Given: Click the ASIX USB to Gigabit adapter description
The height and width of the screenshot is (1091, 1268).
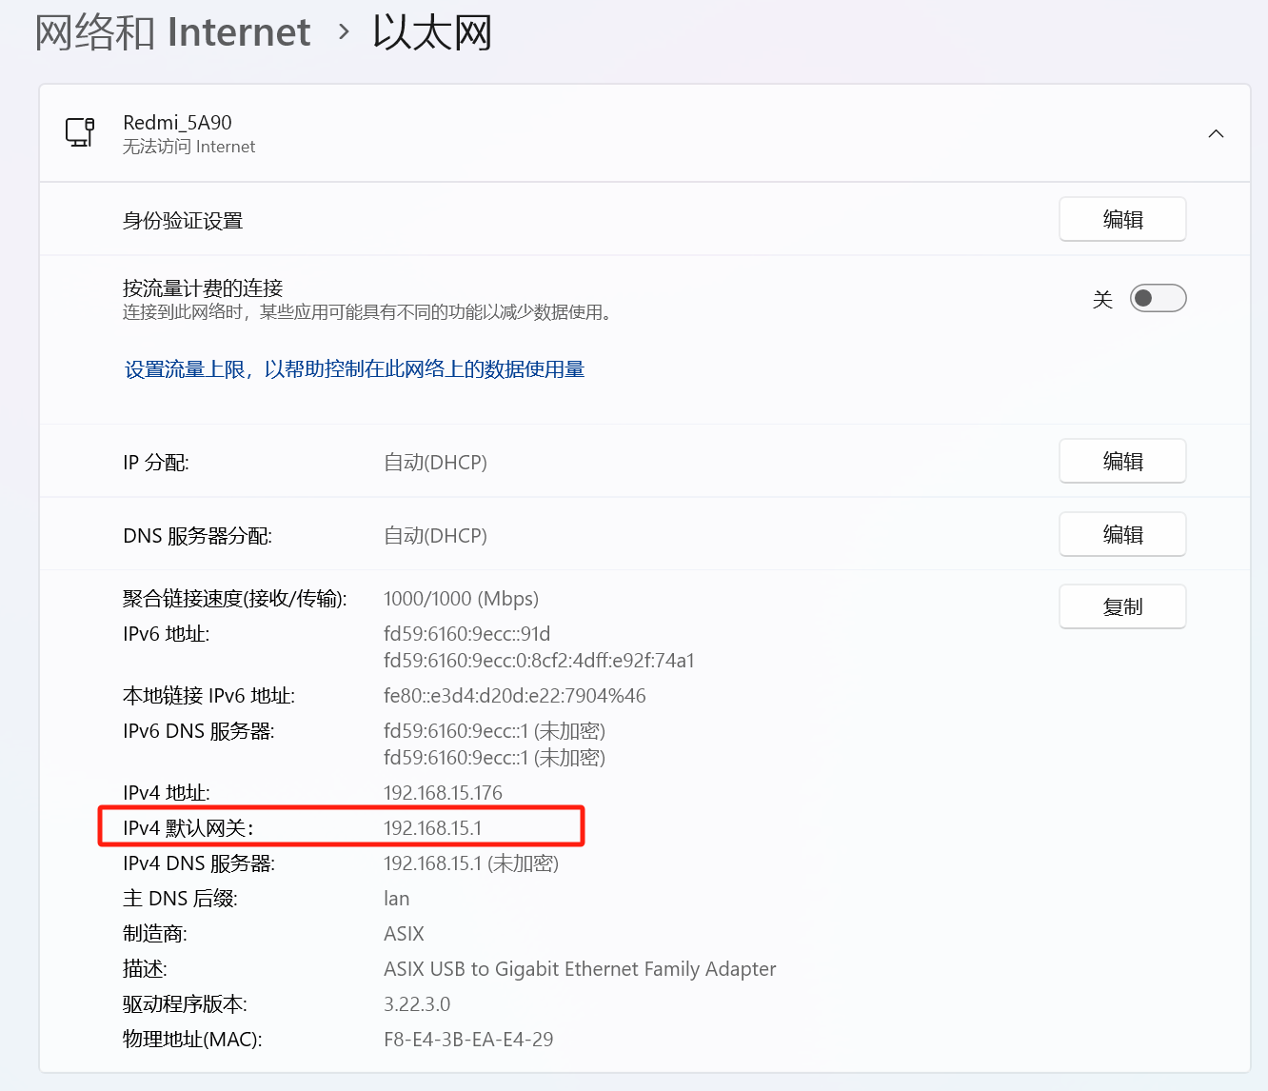Looking at the screenshot, I should [579, 969].
